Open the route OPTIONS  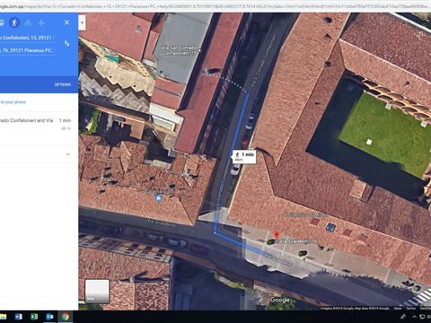click(63, 84)
